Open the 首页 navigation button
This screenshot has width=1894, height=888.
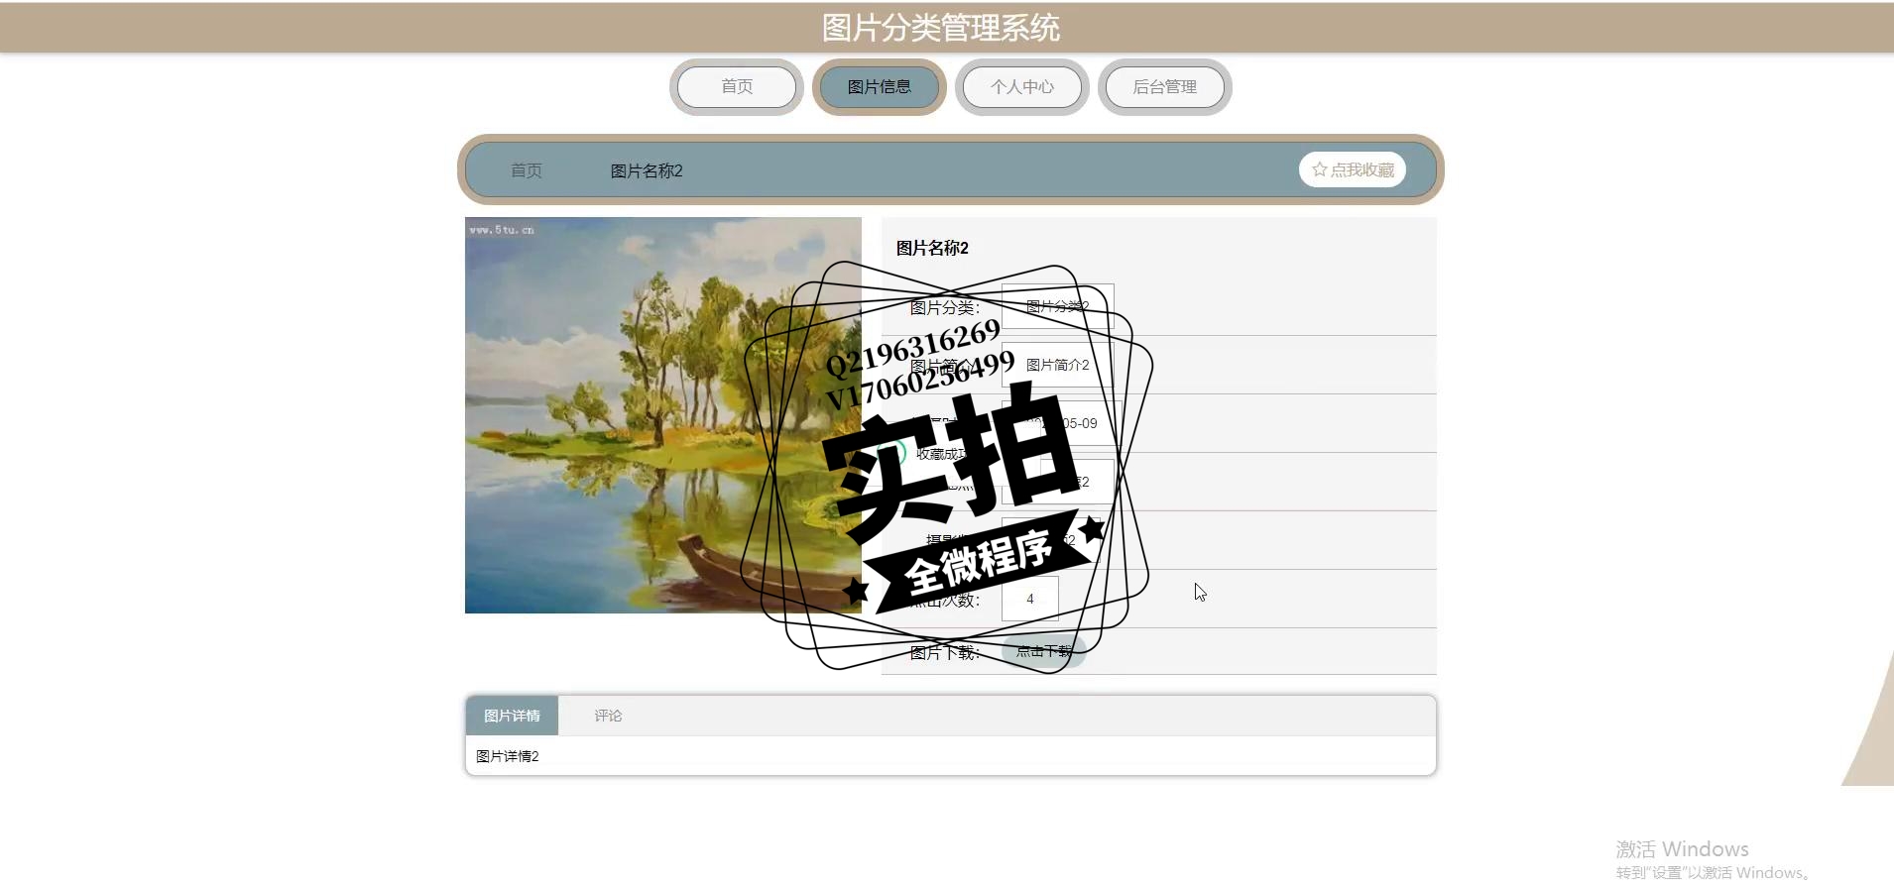click(737, 87)
